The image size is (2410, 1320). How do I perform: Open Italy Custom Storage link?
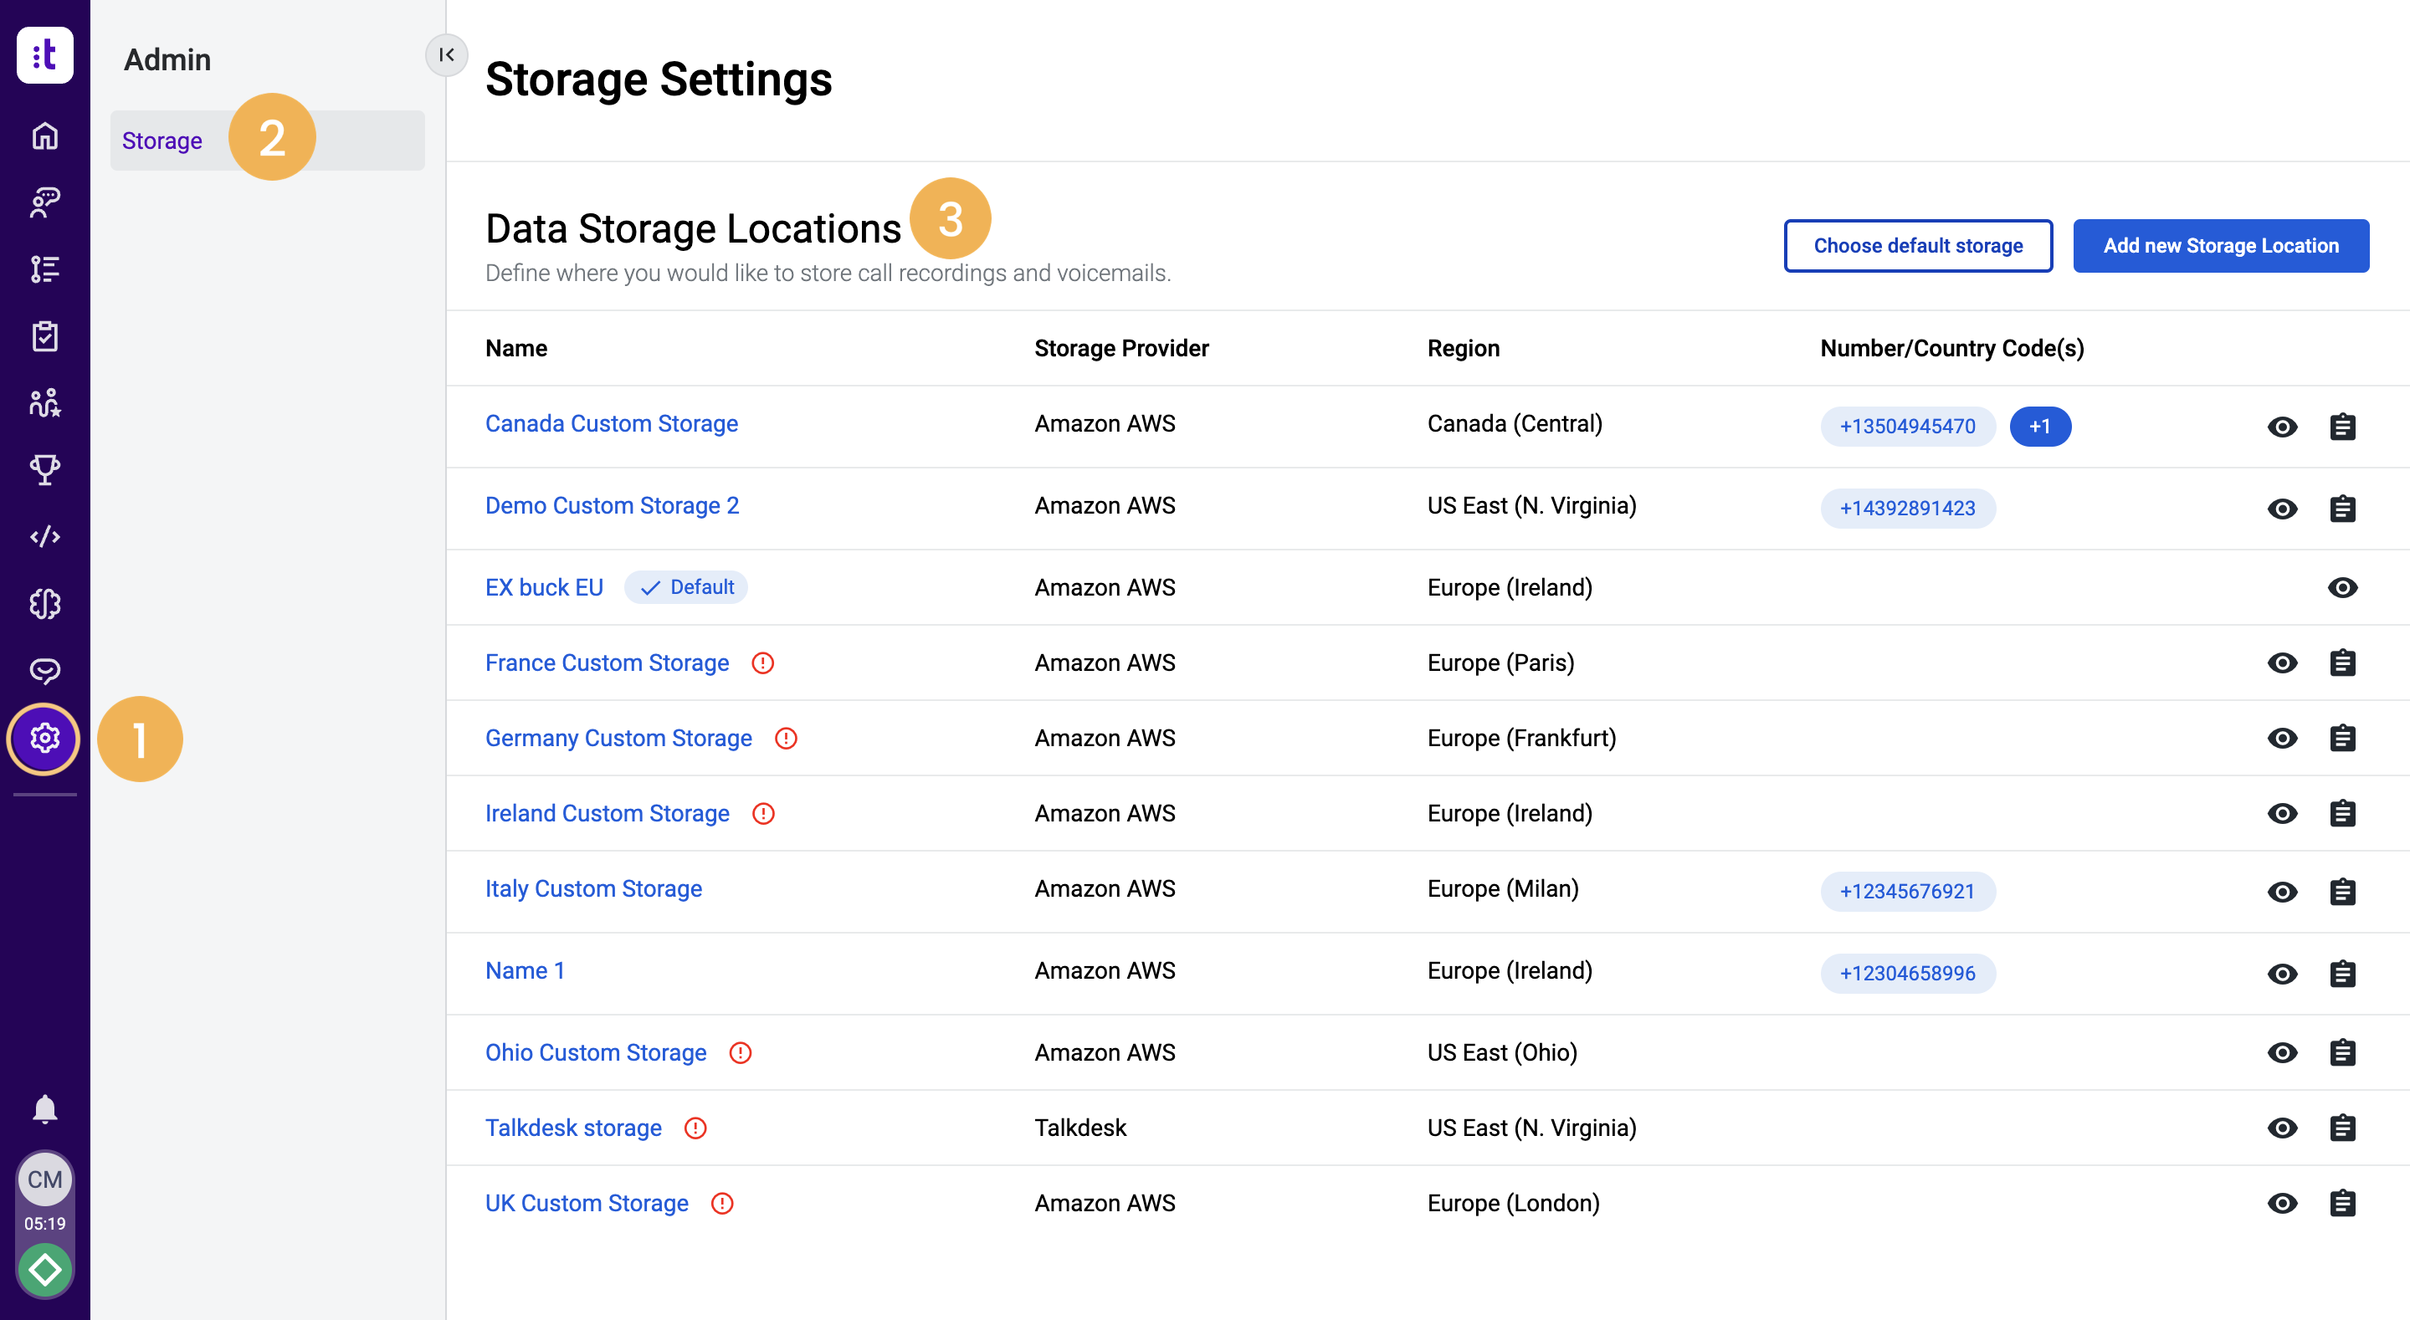593,888
